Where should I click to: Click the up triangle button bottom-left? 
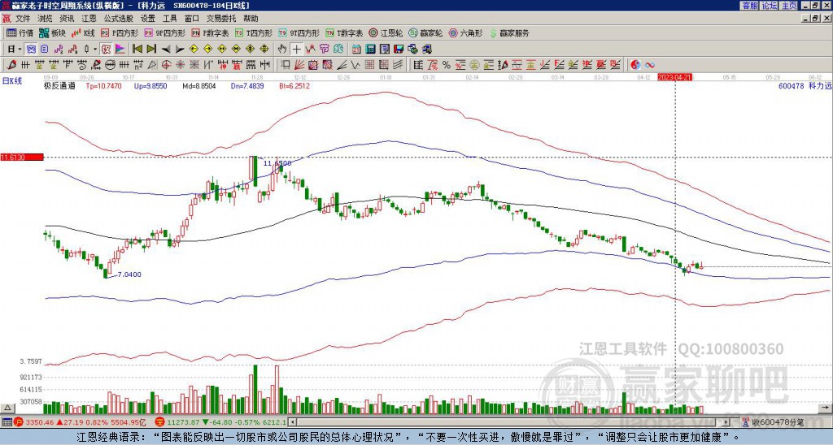tap(7, 408)
